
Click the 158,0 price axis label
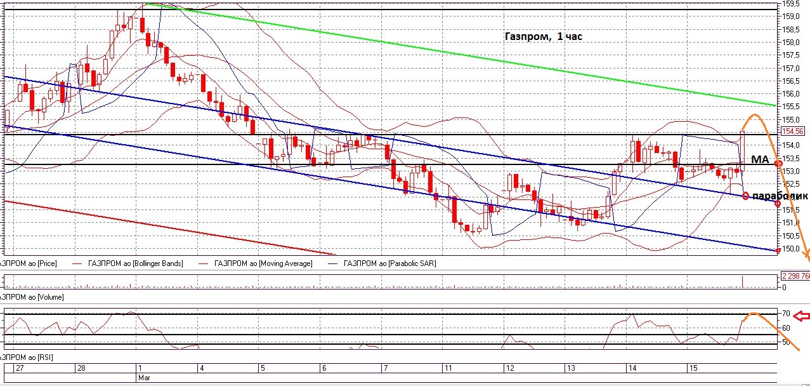click(790, 43)
